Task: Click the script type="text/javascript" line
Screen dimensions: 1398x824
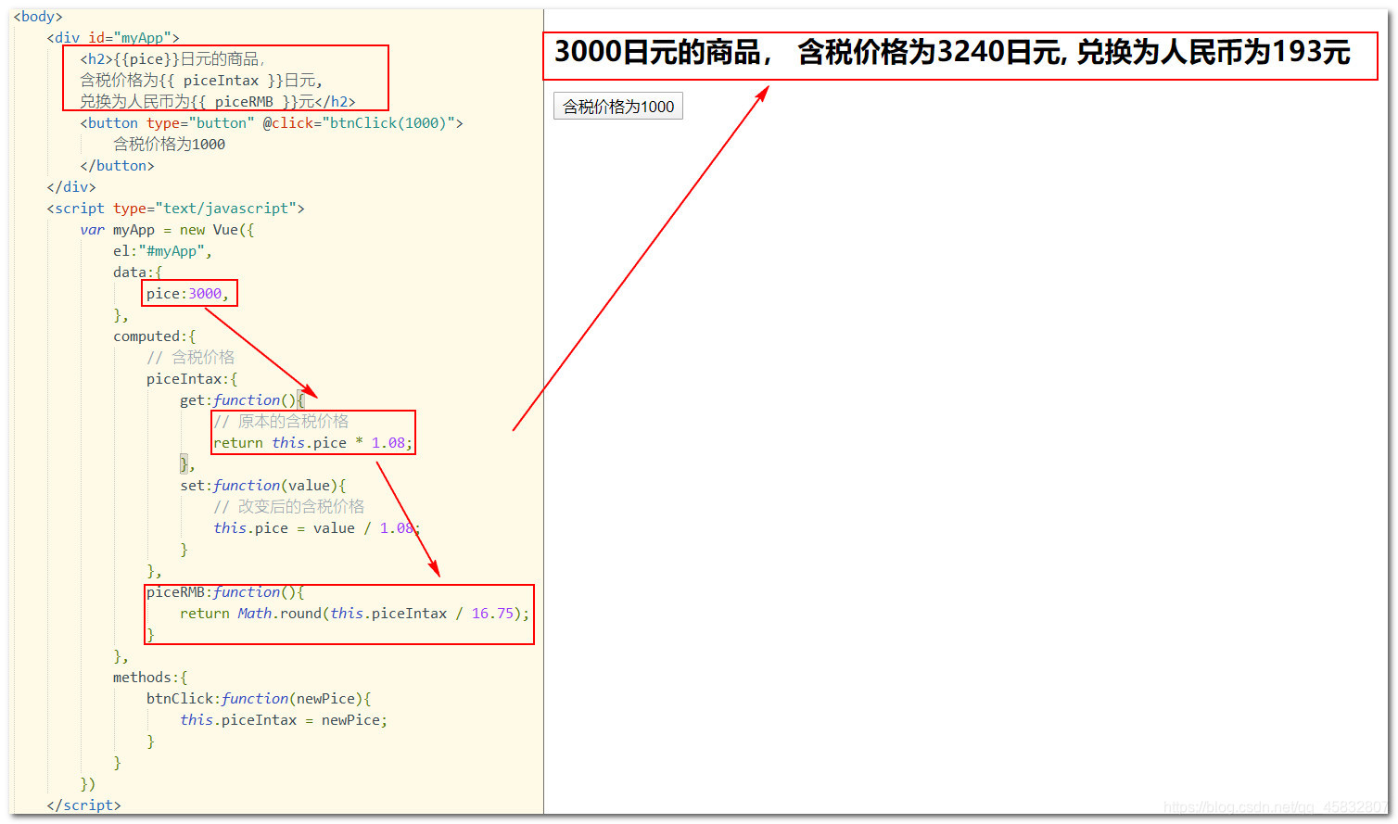Action: click(175, 209)
